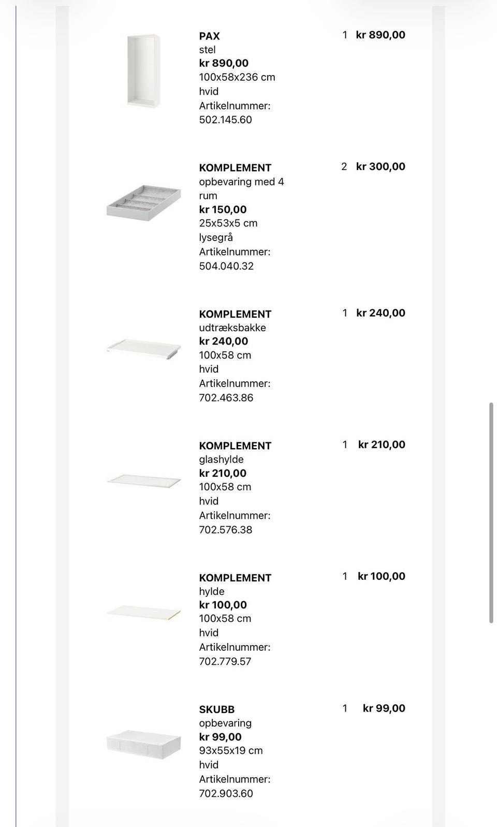The image size is (497, 827).
Task: Click the PAX wardrobe frame thumbnail
Action: pos(143,70)
